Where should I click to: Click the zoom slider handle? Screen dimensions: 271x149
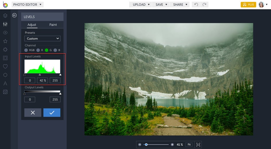(x=146, y=144)
